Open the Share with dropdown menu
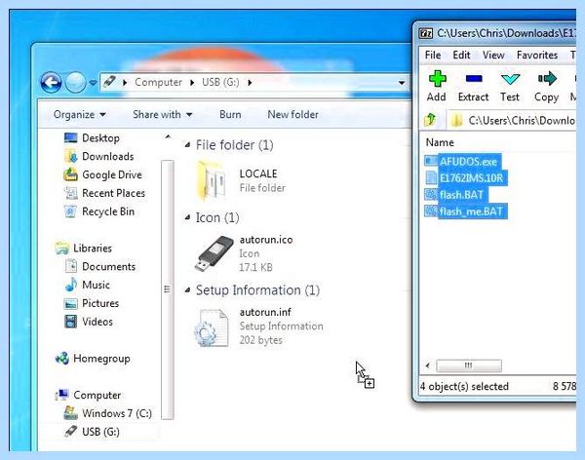The height and width of the screenshot is (460, 585). 162,115
